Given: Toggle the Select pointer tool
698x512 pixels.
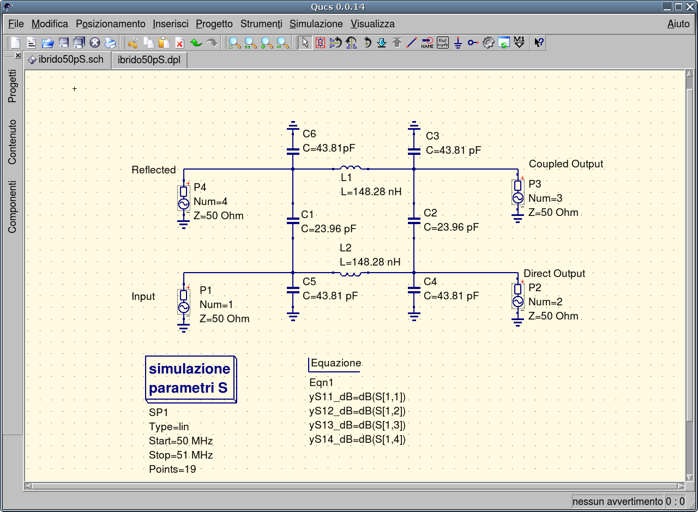Looking at the screenshot, I should [x=305, y=43].
